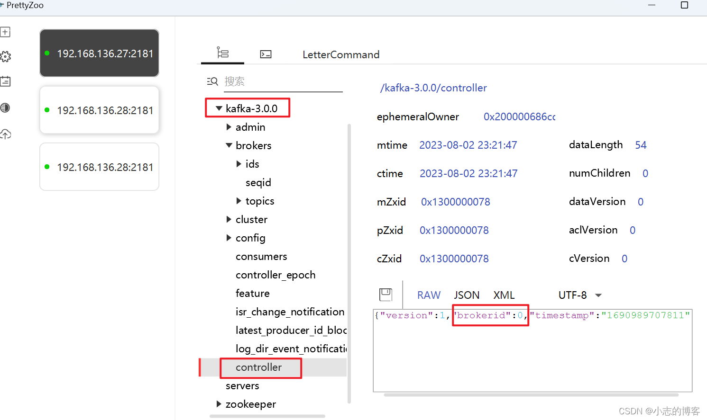
Task: Click the /kafka-3.0.0/controller path
Action: (x=433, y=88)
